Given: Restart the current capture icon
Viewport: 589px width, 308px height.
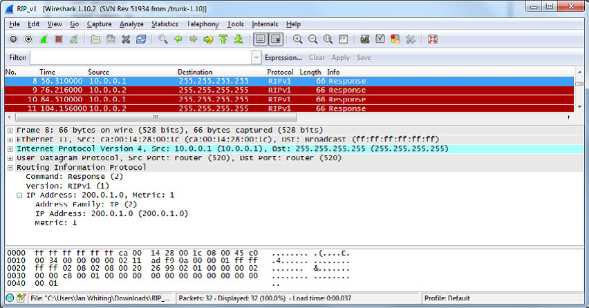Looking at the screenshot, I should (74, 39).
